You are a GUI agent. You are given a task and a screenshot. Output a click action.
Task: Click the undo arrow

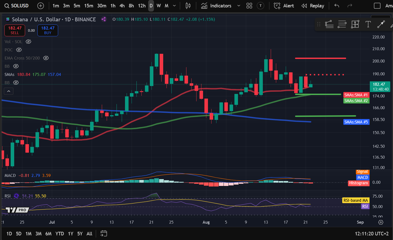click(337, 6)
